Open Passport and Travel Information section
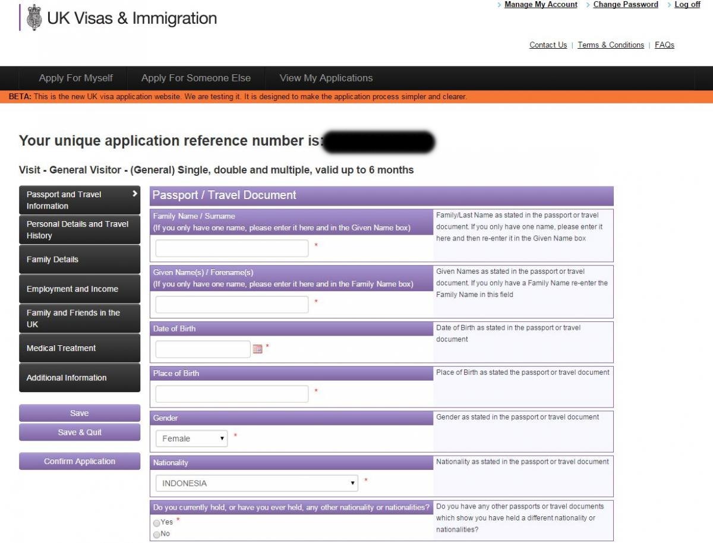The height and width of the screenshot is (543, 713). pyautogui.click(x=80, y=200)
